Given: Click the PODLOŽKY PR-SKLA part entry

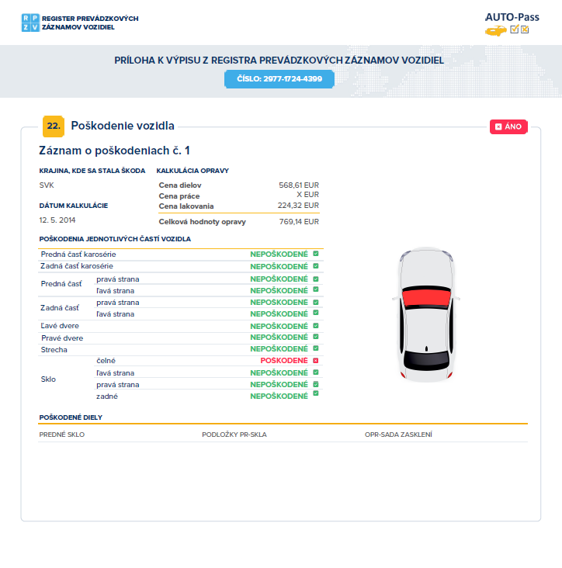Looking at the screenshot, I should pos(234,435).
